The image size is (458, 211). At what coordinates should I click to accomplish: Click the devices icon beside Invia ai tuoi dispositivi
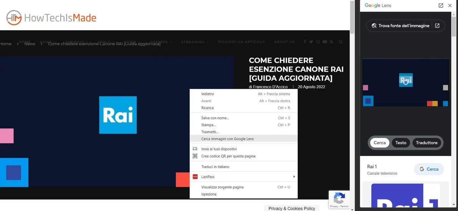pos(195,149)
